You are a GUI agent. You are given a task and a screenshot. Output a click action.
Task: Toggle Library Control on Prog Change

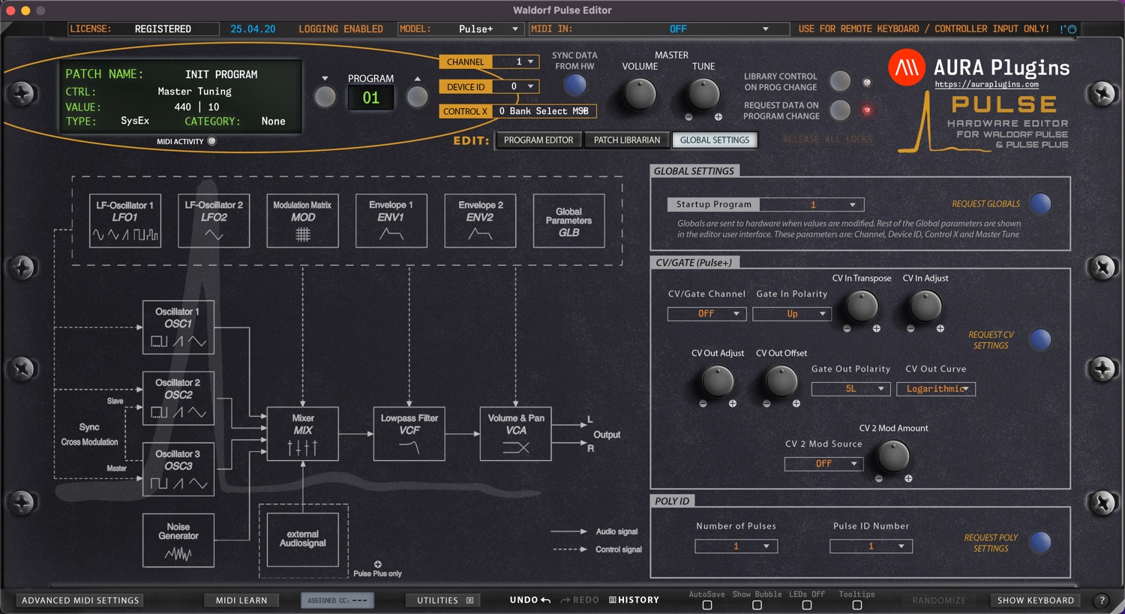[x=840, y=81]
